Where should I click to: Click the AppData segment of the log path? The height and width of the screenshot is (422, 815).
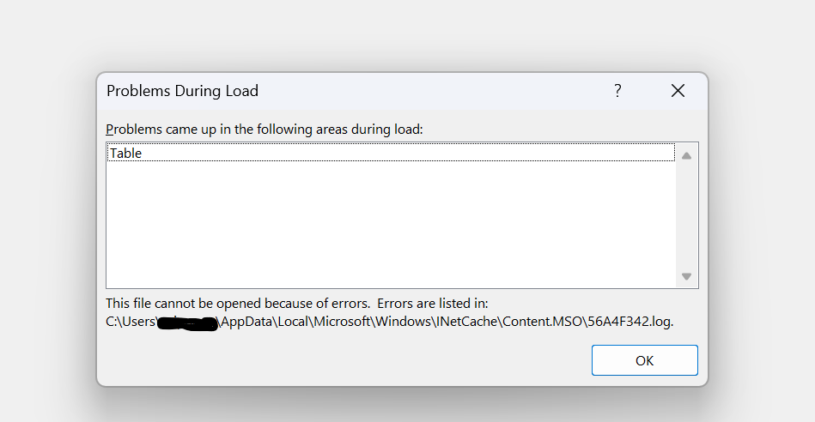[250, 322]
